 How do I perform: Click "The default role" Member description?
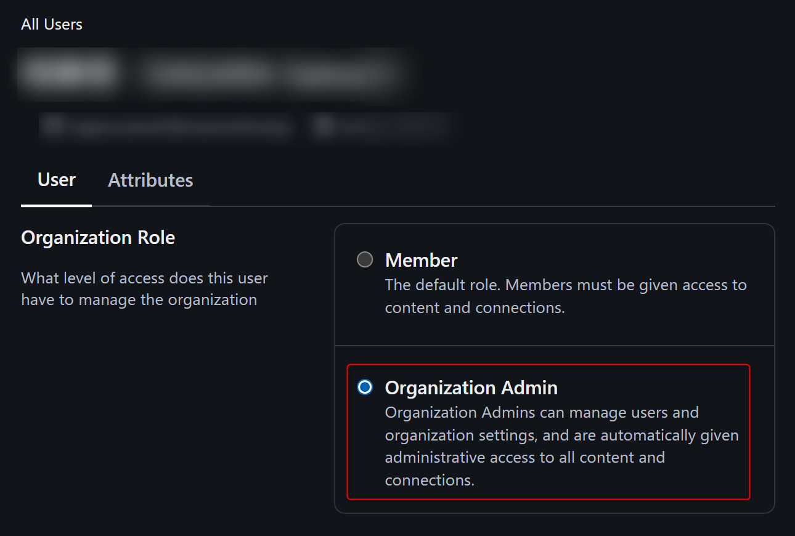coord(565,285)
